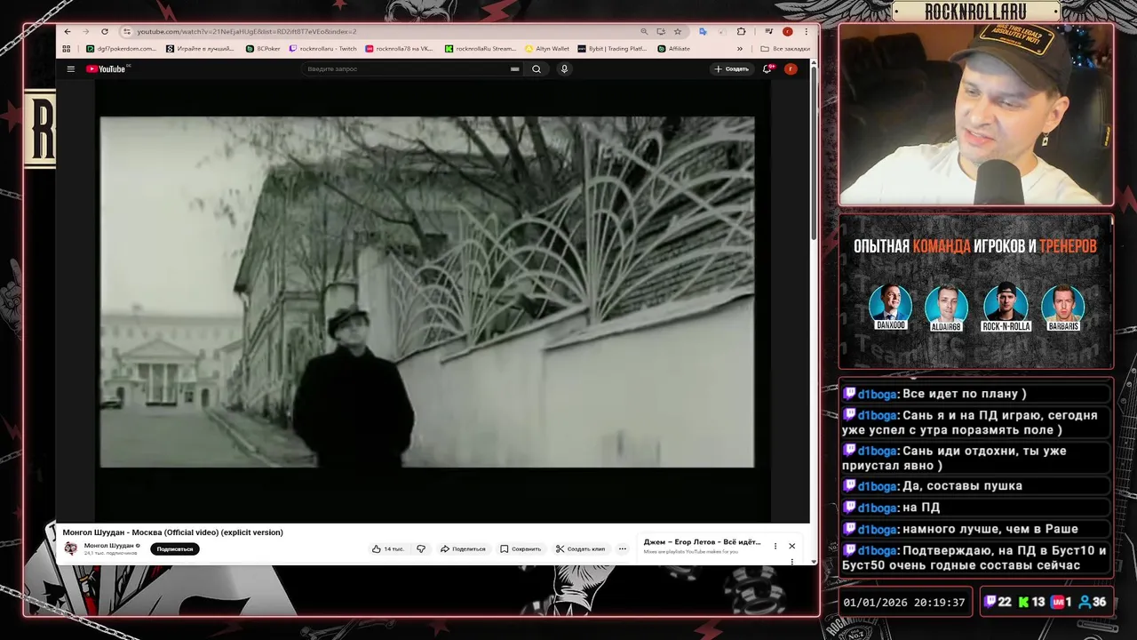Open Chrome media controls icon
The width and height of the screenshot is (1137, 640).
pos(768,31)
